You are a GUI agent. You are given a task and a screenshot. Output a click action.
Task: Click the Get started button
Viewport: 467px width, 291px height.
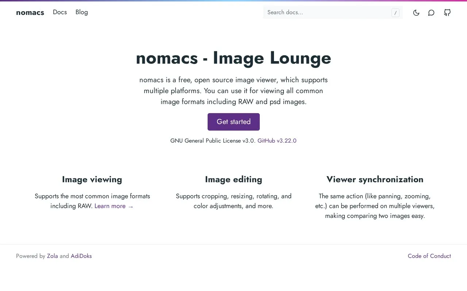(233, 122)
